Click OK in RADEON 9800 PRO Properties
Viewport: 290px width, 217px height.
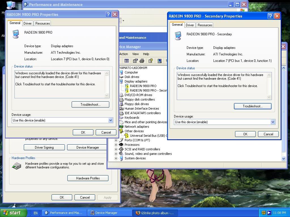click(83, 132)
